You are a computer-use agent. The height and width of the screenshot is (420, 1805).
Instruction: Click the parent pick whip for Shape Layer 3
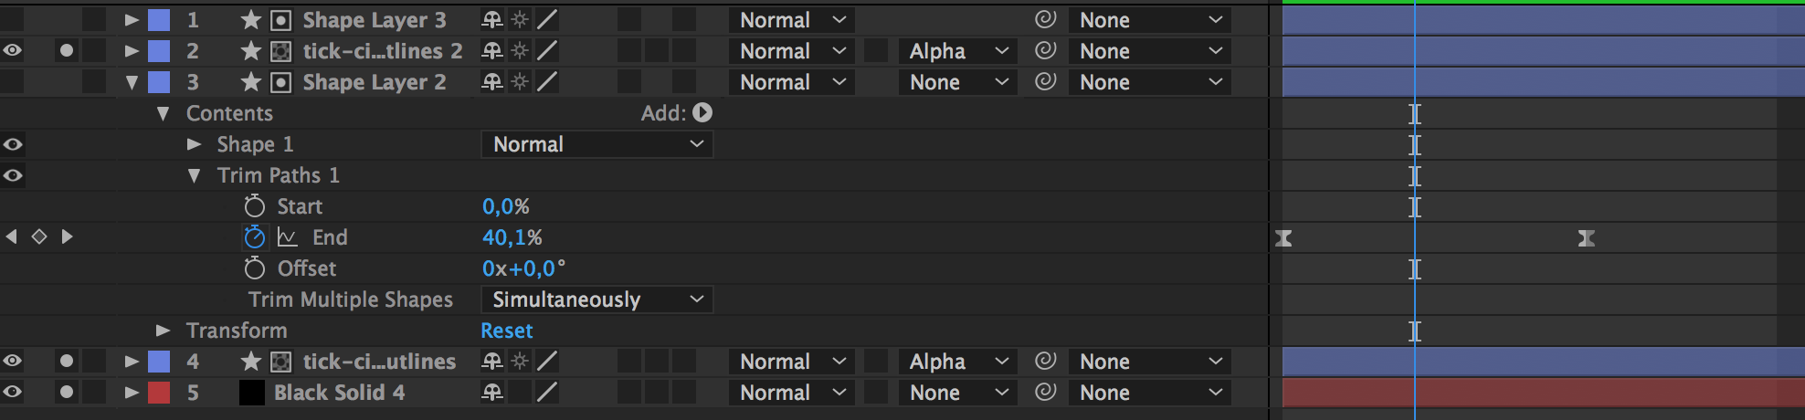(1046, 19)
